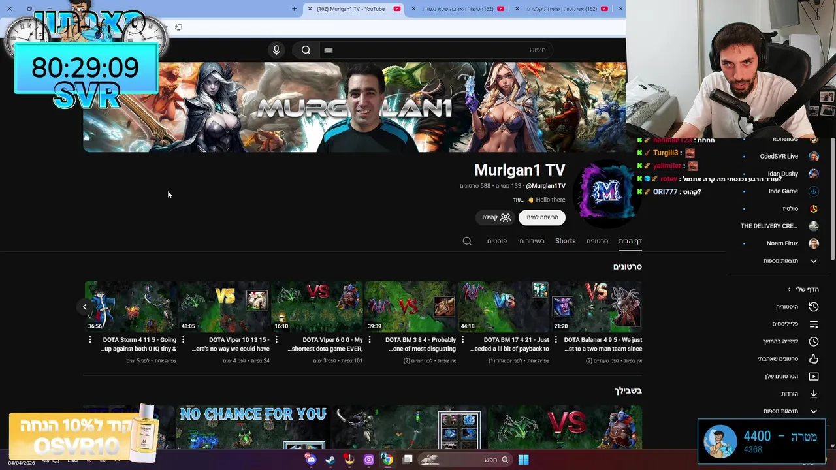Viewport: 836px width, 470px height.
Task: Open more options for DOTA Viper 10 13 15
Action: click(183, 339)
